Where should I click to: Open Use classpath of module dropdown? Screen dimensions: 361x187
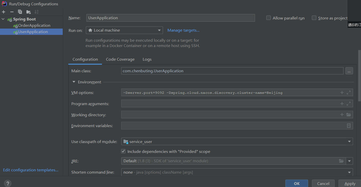(237, 142)
